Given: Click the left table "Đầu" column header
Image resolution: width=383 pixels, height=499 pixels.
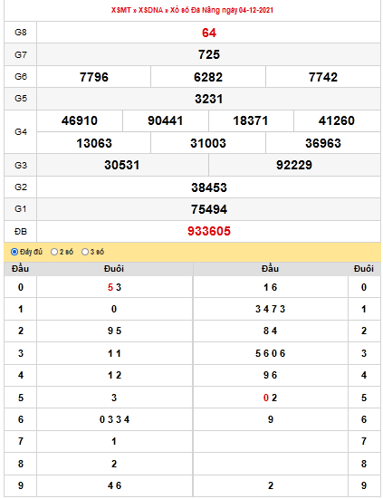Looking at the screenshot, I should [20, 269].
